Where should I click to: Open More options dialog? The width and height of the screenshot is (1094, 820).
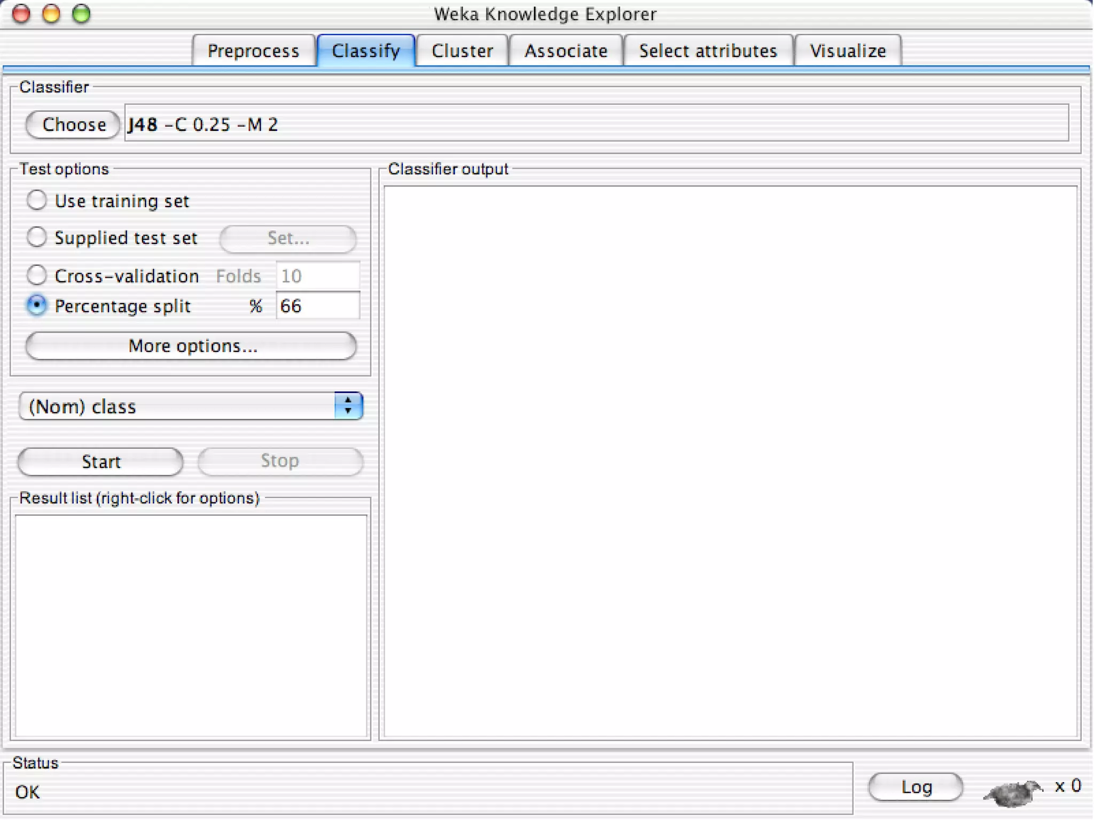191,346
